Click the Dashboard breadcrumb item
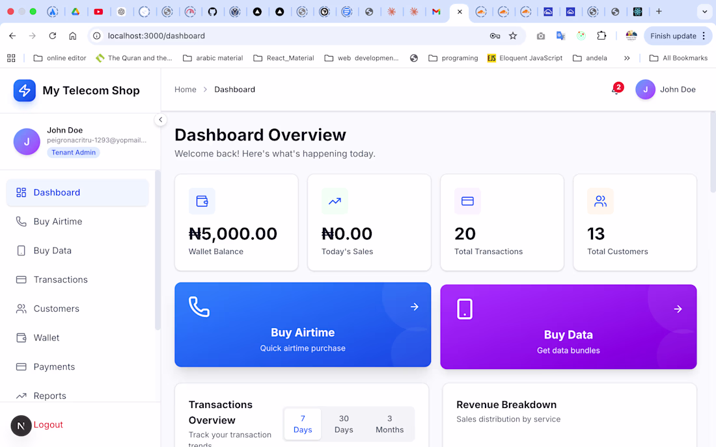716x447 pixels. (x=235, y=89)
